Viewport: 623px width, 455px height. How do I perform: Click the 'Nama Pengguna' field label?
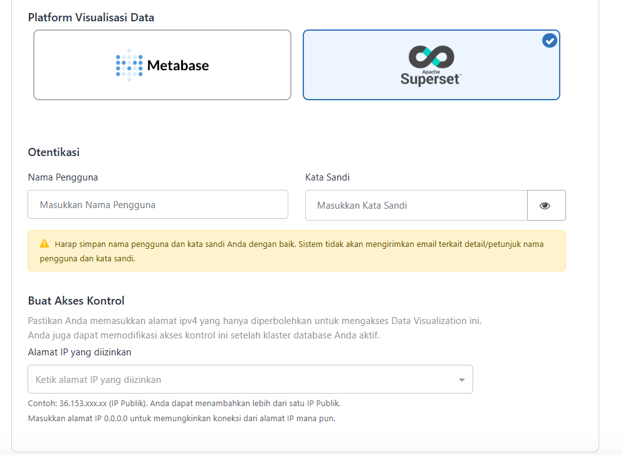[x=63, y=177]
